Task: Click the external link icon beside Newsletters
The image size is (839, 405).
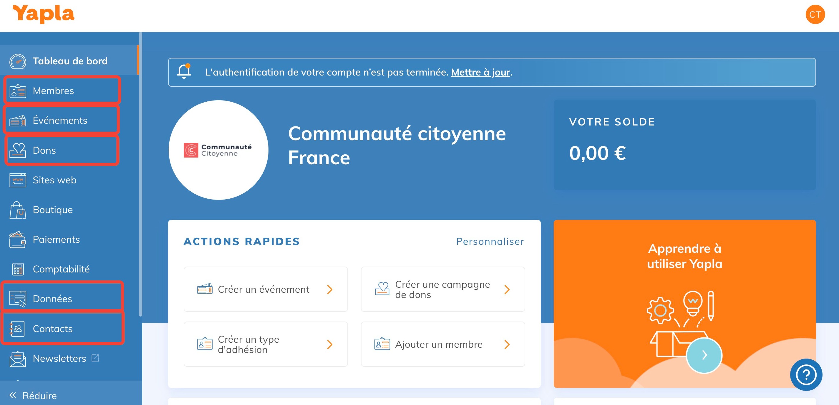Action: [x=95, y=358]
